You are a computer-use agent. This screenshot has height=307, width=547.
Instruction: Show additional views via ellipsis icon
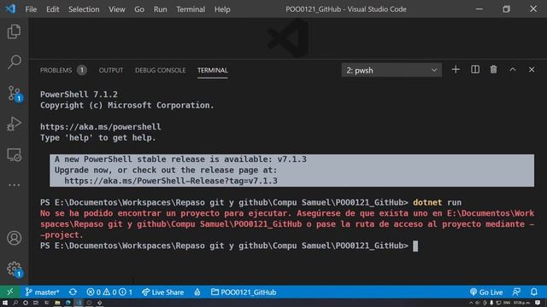pyautogui.click(x=14, y=185)
